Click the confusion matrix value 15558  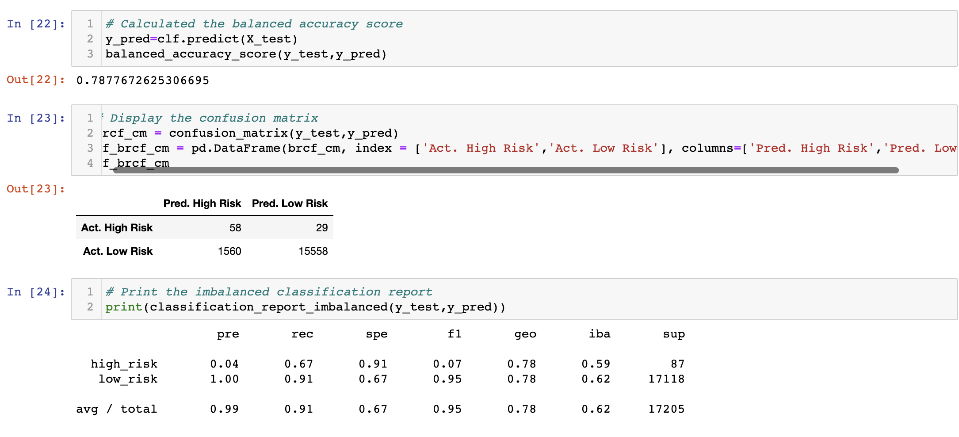point(314,251)
